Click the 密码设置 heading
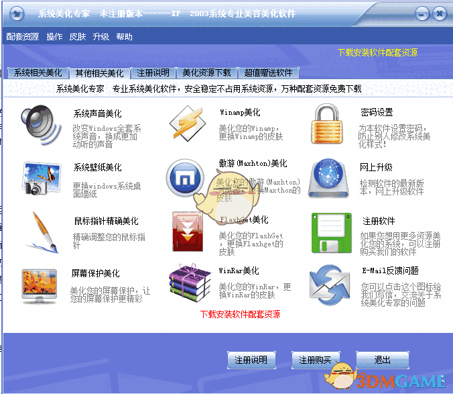The width and height of the screenshot is (453, 394). [x=377, y=112]
